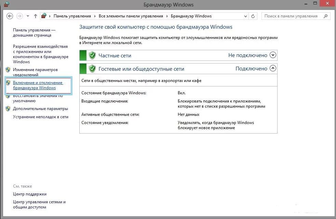Image resolution: width=336 pixels, height=219 pixels.
Task: Expand arrow after Все элементы панели управления
Action: pyautogui.click(x=167, y=16)
